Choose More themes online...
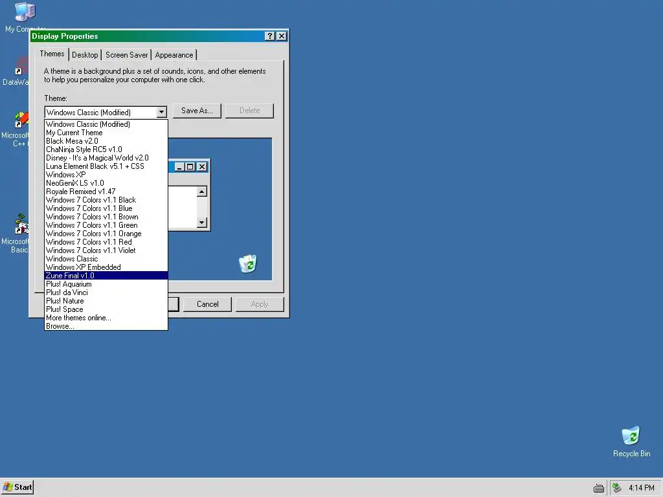Viewport: 663px width, 497px height. (x=106, y=318)
